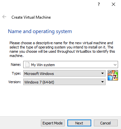
Task: Switch to Expert Mode
Action: (x=53, y=123)
